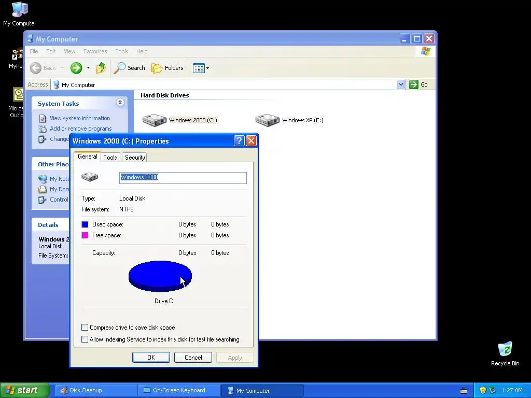
Task: Enable Allow Indexing Service checkbox
Action: [x=85, y=339]
